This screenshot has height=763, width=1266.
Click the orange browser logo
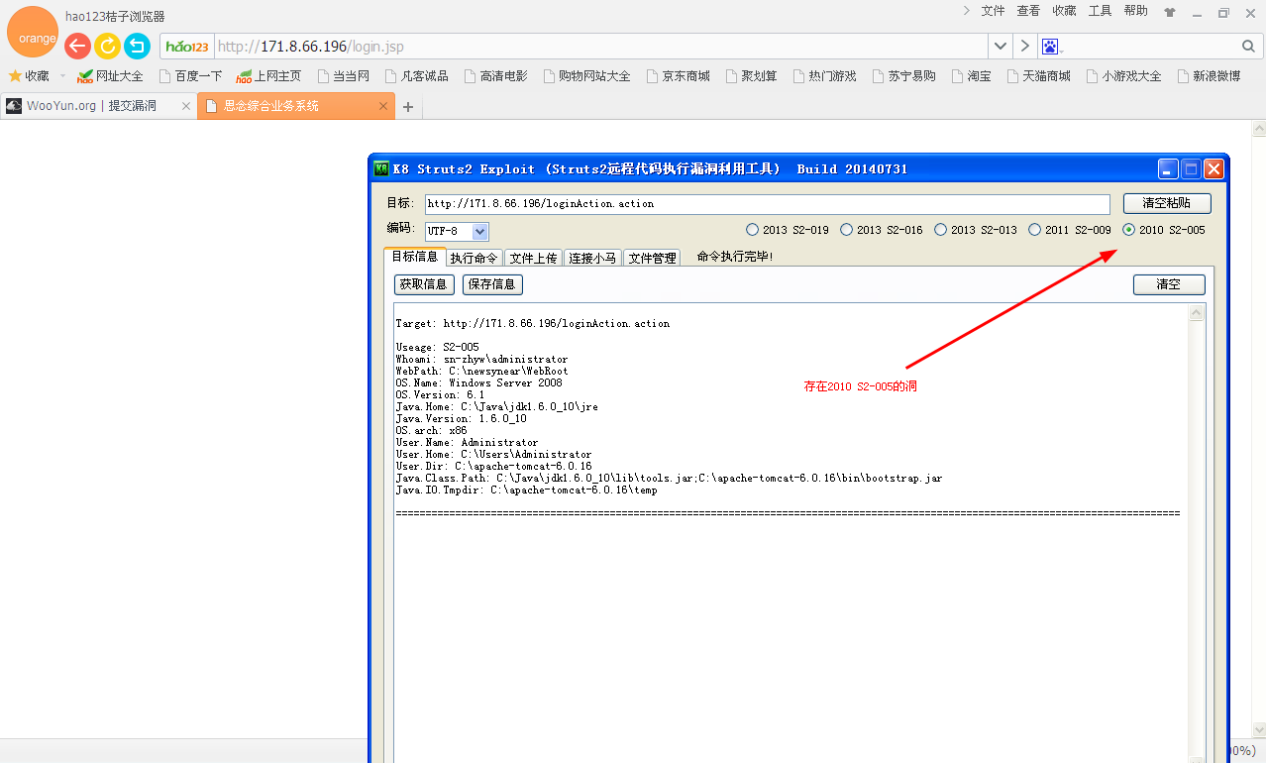[33, 32]
